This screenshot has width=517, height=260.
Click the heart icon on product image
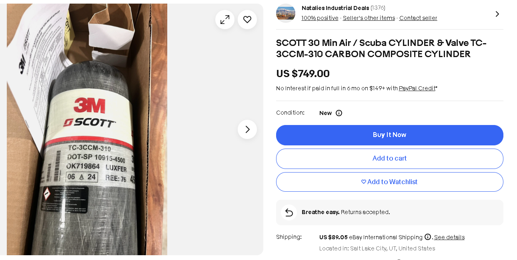pos(247,20)
